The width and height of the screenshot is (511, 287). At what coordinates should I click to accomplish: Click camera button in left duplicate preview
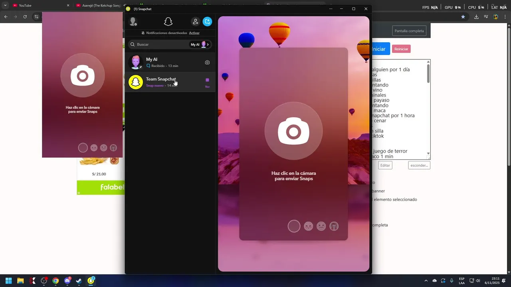click(x=83, y=75)
